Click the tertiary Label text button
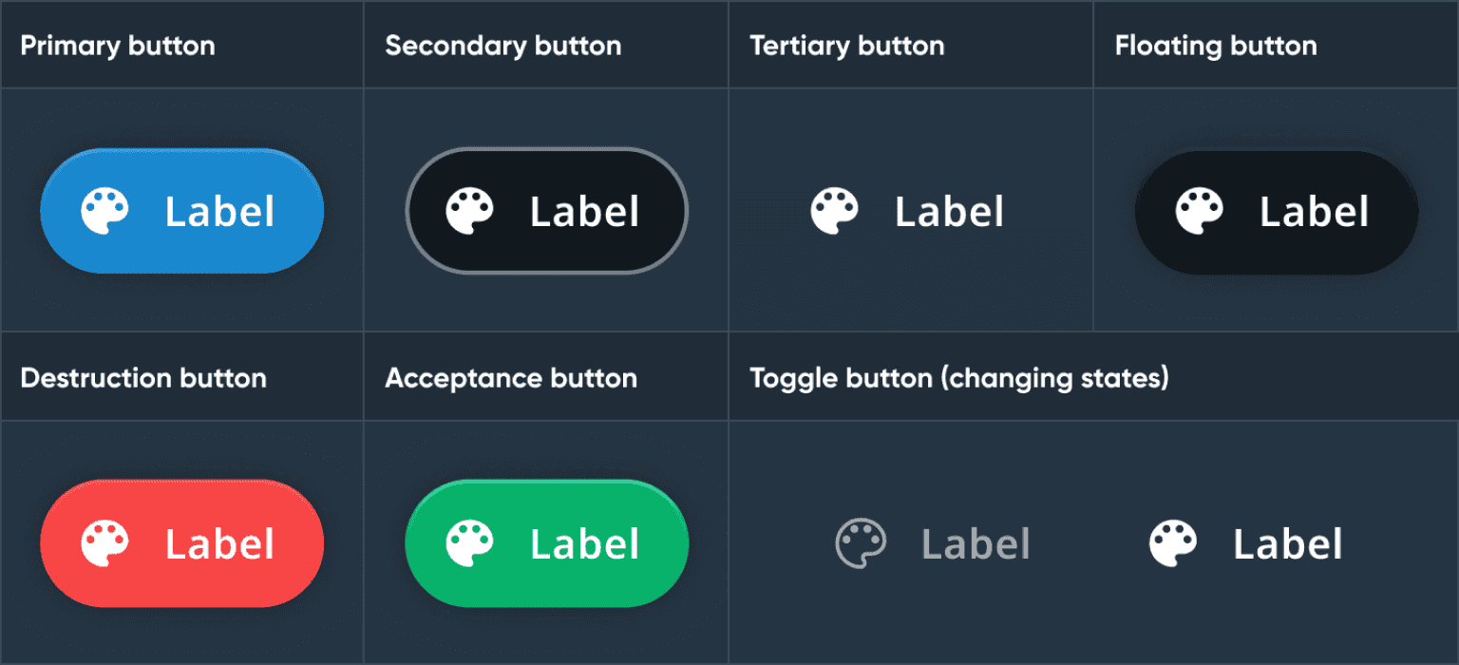This screenshot has height=665, width=1459. coord(949,212)
